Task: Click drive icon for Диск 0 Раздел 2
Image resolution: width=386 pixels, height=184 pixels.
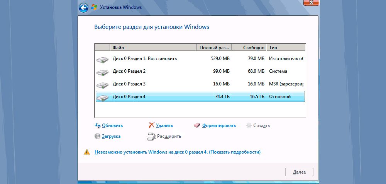Action: coord(102,72)
